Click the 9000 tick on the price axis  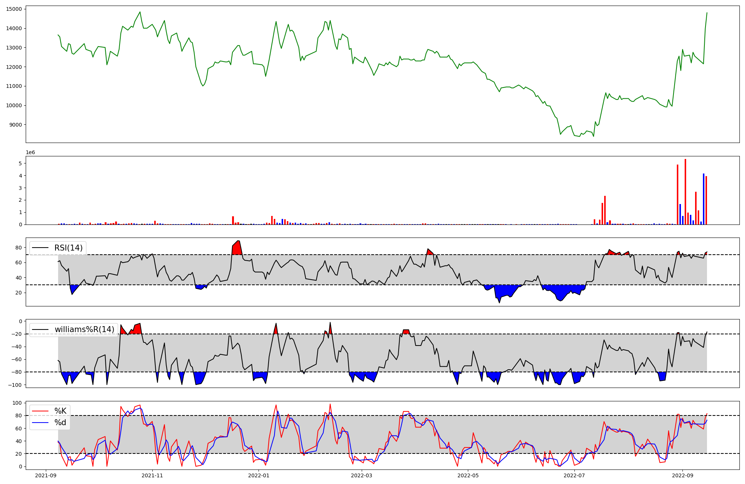pos(15,125)
